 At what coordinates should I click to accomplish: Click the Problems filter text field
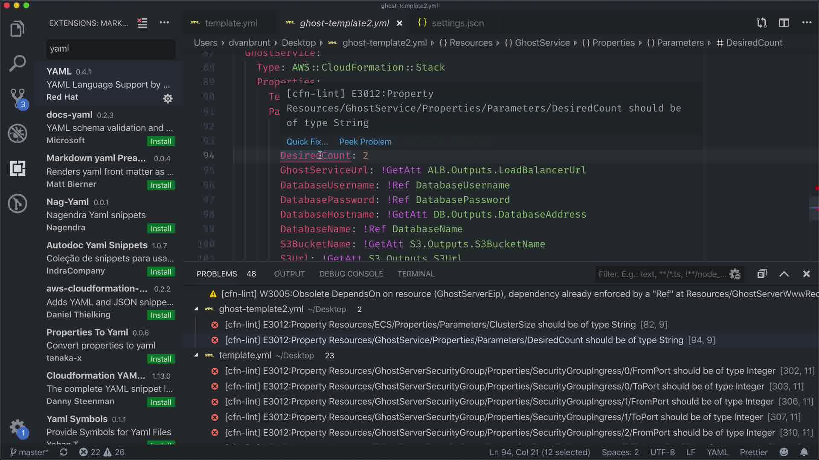pyautogui.click(x=661, y=274)
